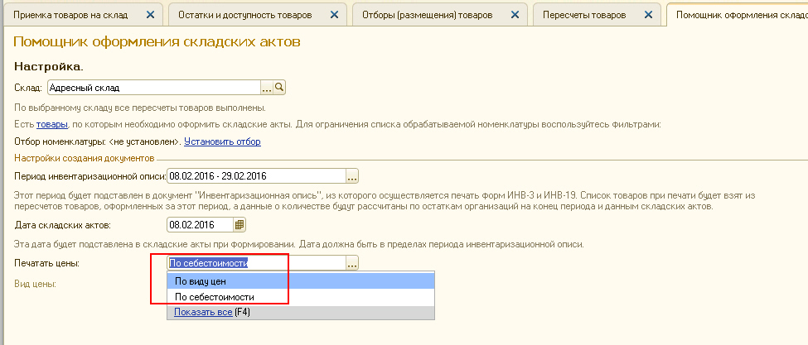The height and width of the screenshot is (345, 808).
Task: Click the Показать все link in the dropdown list
Action: pyautogui.click(x=203, y=312)
